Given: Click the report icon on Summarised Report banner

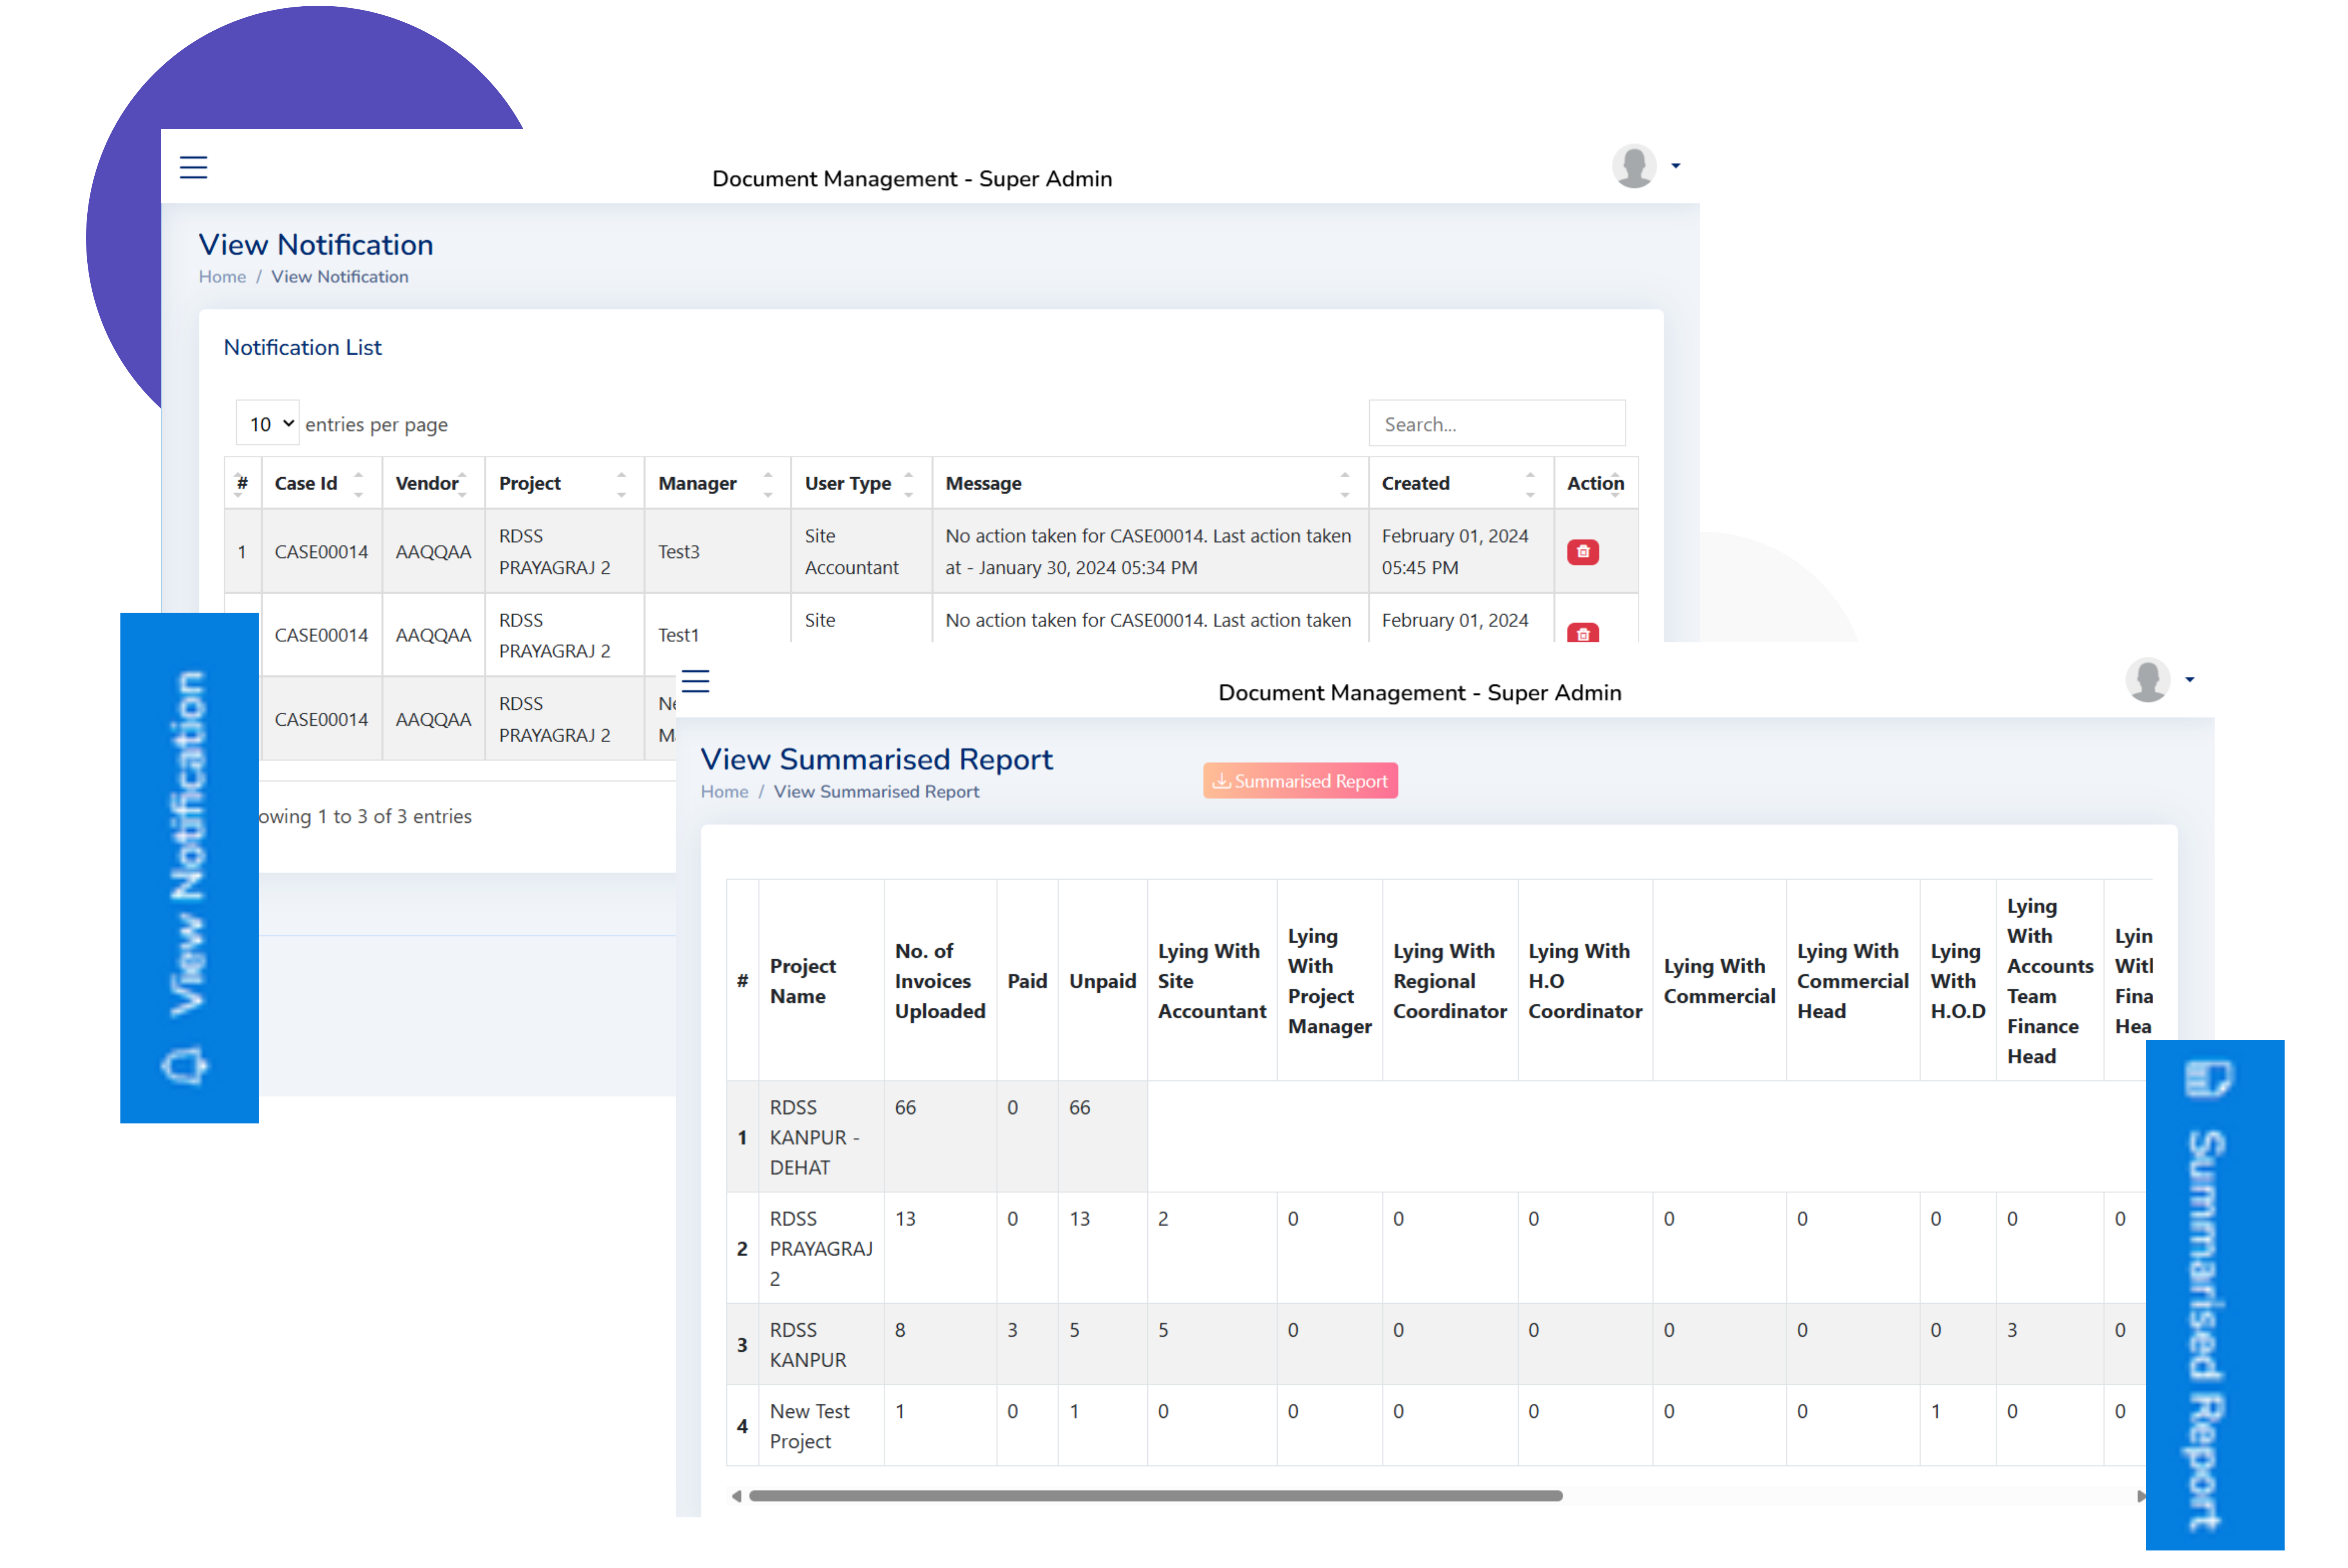Looking at the screenshot, I should [x=2209, y=1078].
